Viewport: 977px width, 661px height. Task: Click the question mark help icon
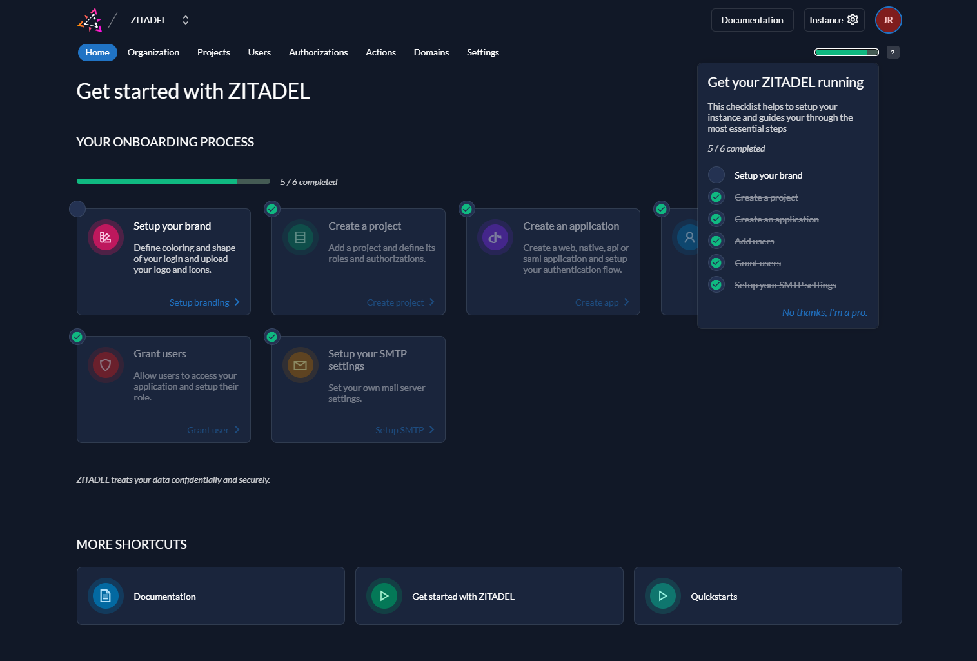tap(893, 52)
